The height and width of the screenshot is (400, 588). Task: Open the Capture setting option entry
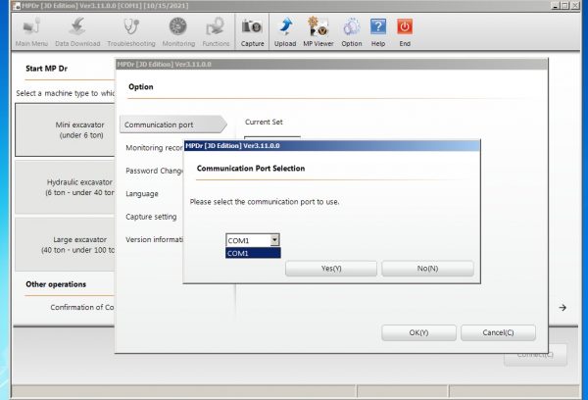click(151, 217)
